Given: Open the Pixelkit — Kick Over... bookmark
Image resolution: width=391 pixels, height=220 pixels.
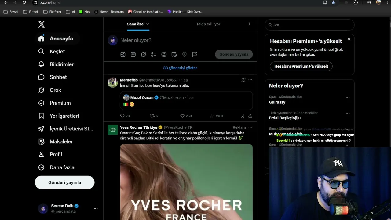Looking at the screenshot, I should 185,12.
